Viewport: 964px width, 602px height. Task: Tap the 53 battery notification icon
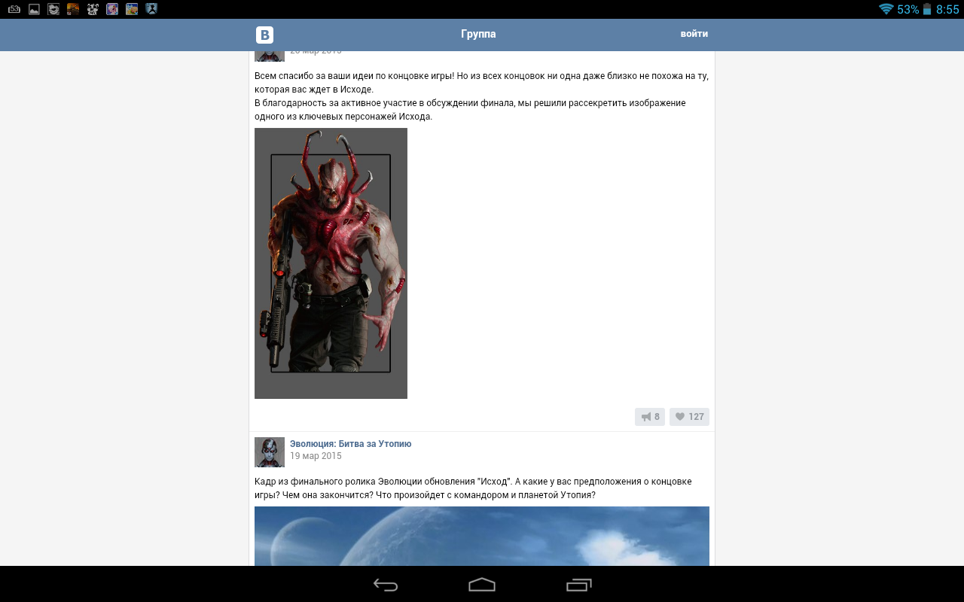click(14, 9)
